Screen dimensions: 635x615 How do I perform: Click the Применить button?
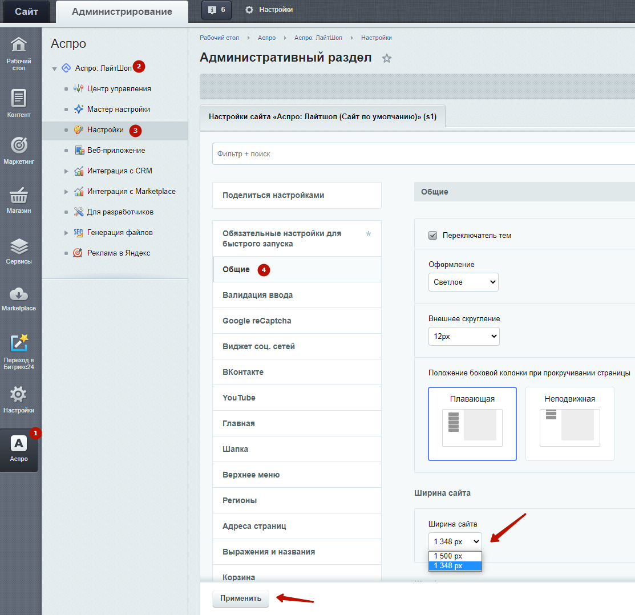point(241,598)
